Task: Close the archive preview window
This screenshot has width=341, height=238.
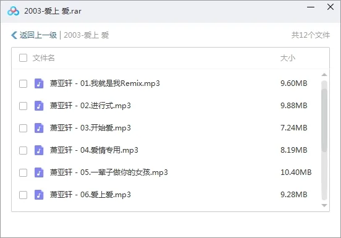Action: tap(330, 7)
